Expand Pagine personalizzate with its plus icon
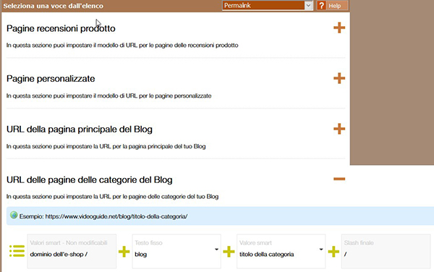The width and height of the screenshot is (434, 272). point(339,78)
